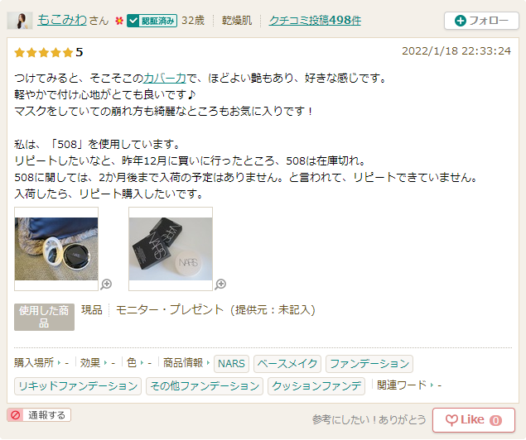Select the ファンデーション category tag

[369, 364]
